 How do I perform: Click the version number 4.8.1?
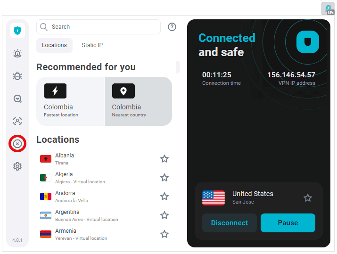pos(17,240)
